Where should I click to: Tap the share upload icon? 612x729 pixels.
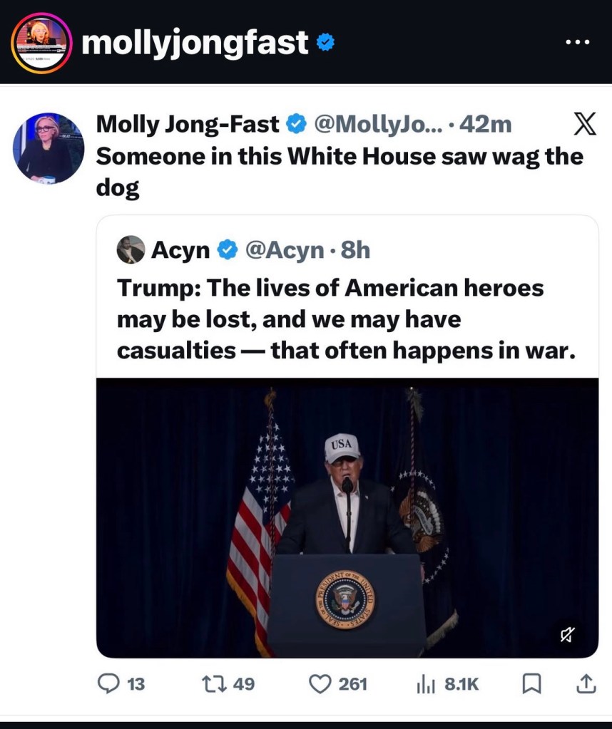[584, 684]
